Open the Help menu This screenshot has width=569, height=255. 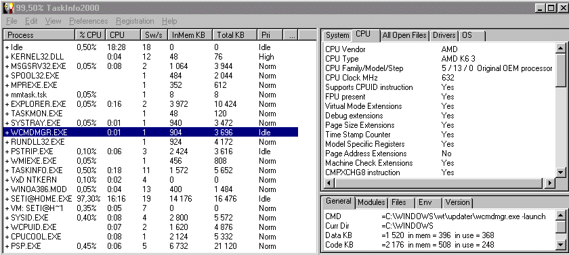[169, 21]
